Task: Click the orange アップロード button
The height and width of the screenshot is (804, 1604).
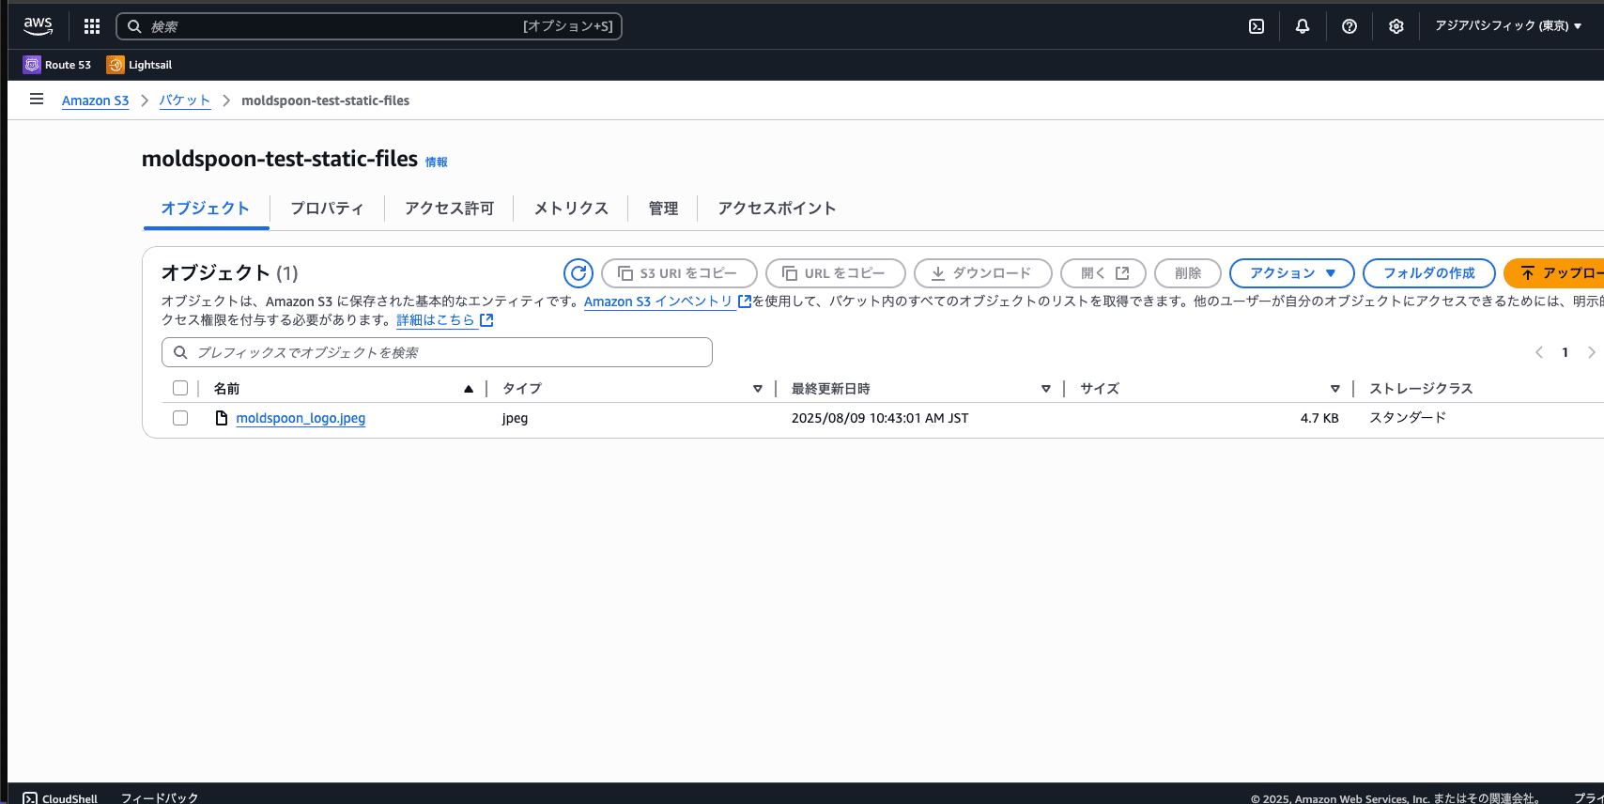Action: [1554, 273]
